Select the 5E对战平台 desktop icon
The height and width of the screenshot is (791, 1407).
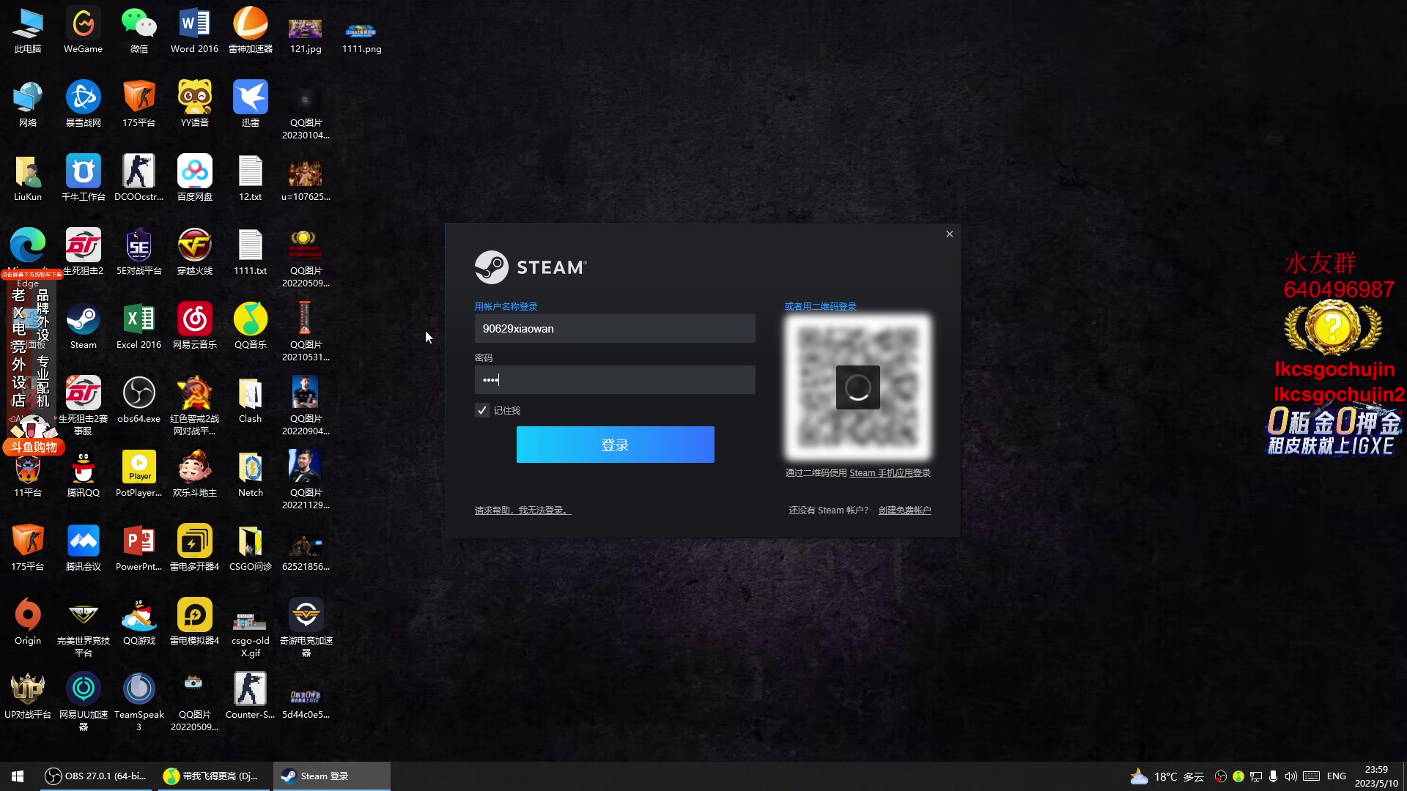point(139,253)
